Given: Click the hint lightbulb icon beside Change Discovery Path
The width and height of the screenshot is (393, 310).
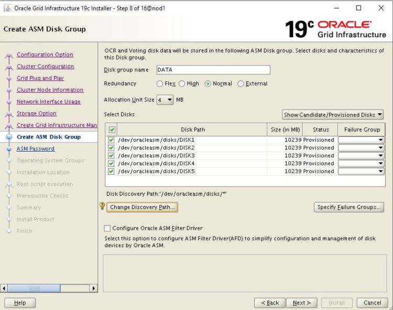Looking at the screenshot, I should [102, 206].
